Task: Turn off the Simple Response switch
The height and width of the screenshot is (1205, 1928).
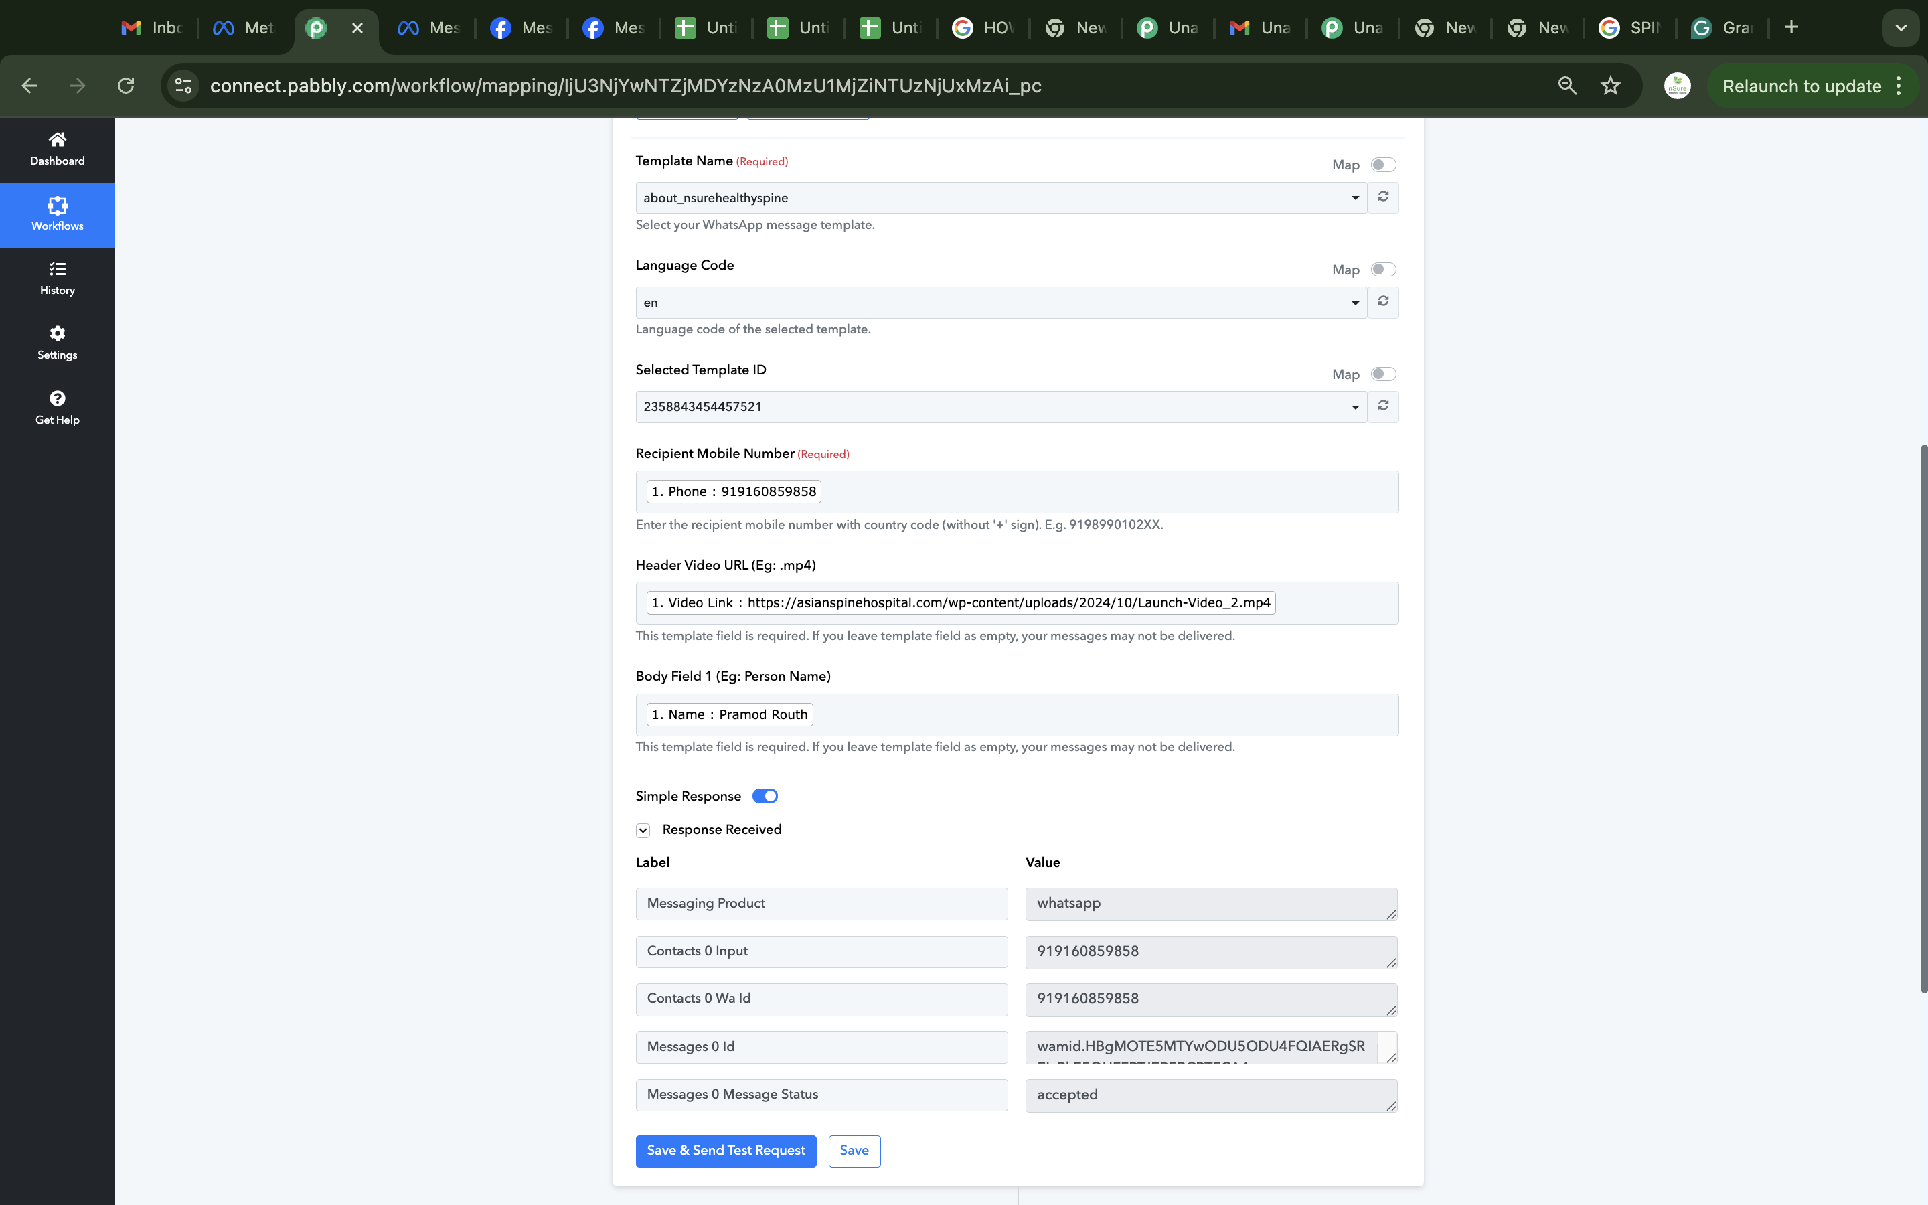Action: click(x=765, y=796)
